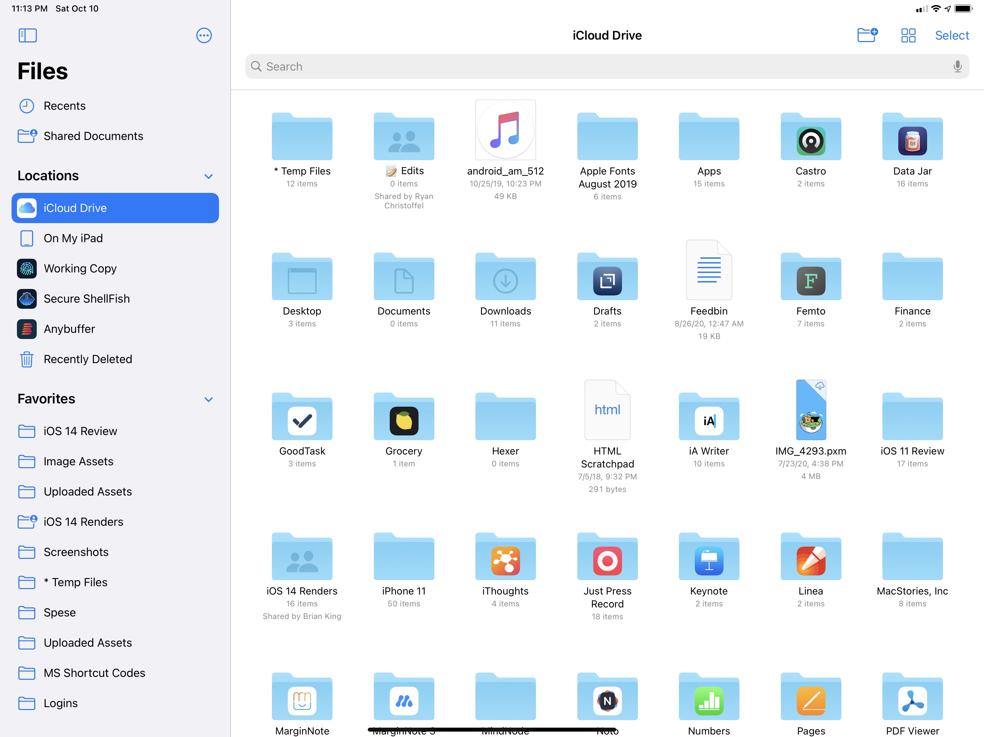Open iOS 14 Review favorite
This screenshot has height=737, width=984.
(115, 431)
